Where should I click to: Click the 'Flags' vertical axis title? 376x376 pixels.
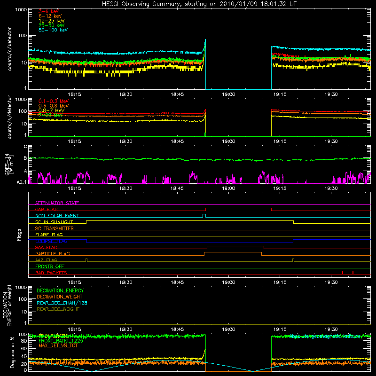pos(19,235)
